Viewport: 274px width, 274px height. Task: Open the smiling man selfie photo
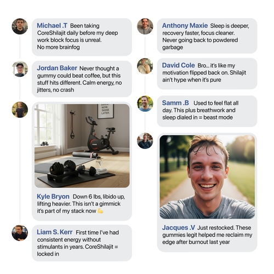pos(207,177)
